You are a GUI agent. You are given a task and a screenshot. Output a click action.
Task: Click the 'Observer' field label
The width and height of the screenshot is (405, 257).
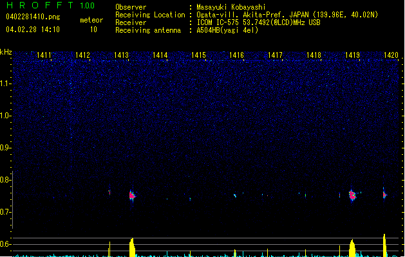point(131,7)
